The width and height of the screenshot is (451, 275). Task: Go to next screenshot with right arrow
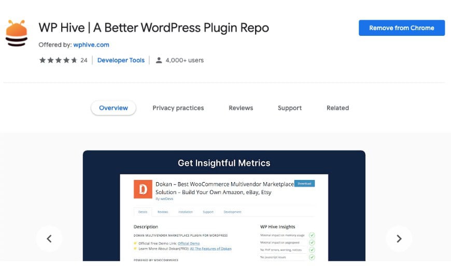click(399, 239)
